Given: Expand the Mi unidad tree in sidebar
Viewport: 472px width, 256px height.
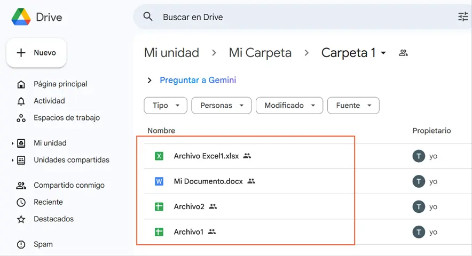Looking at the screenshot, I should coord(13,143).
